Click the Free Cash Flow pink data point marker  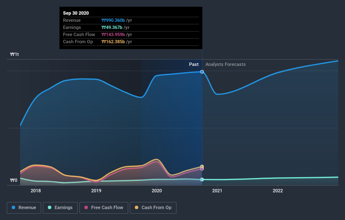(x=202, y=169)
